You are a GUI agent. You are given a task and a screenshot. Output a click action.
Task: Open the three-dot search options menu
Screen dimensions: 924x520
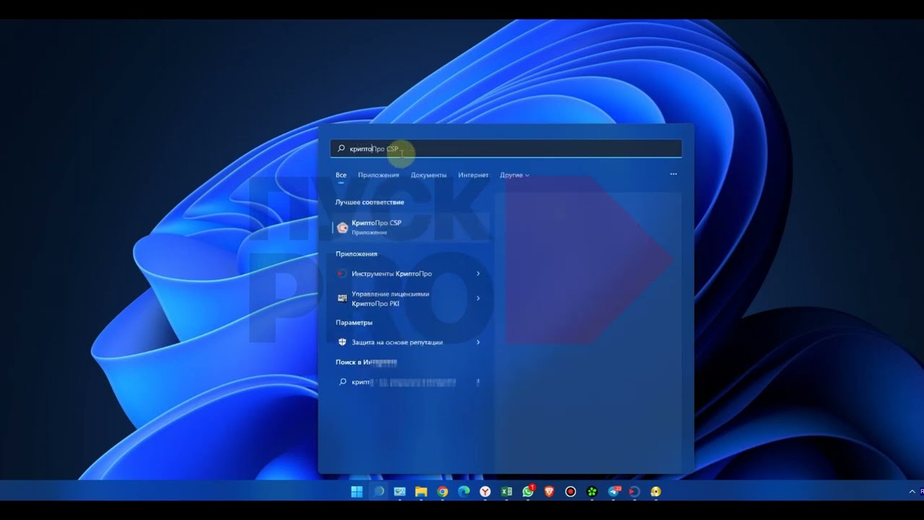click(x=674, y=174)
